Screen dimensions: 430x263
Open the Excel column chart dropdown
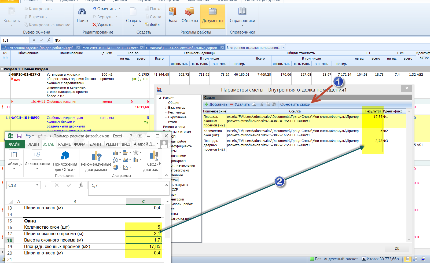pos(120,153)
